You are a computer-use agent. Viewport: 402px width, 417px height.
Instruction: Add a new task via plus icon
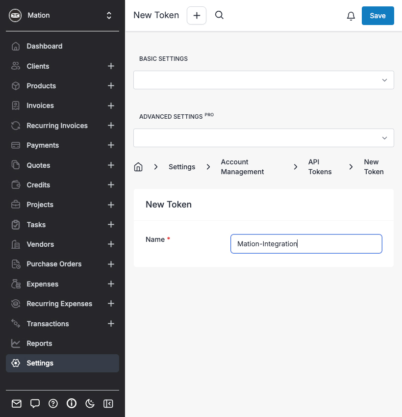[111, 225]
